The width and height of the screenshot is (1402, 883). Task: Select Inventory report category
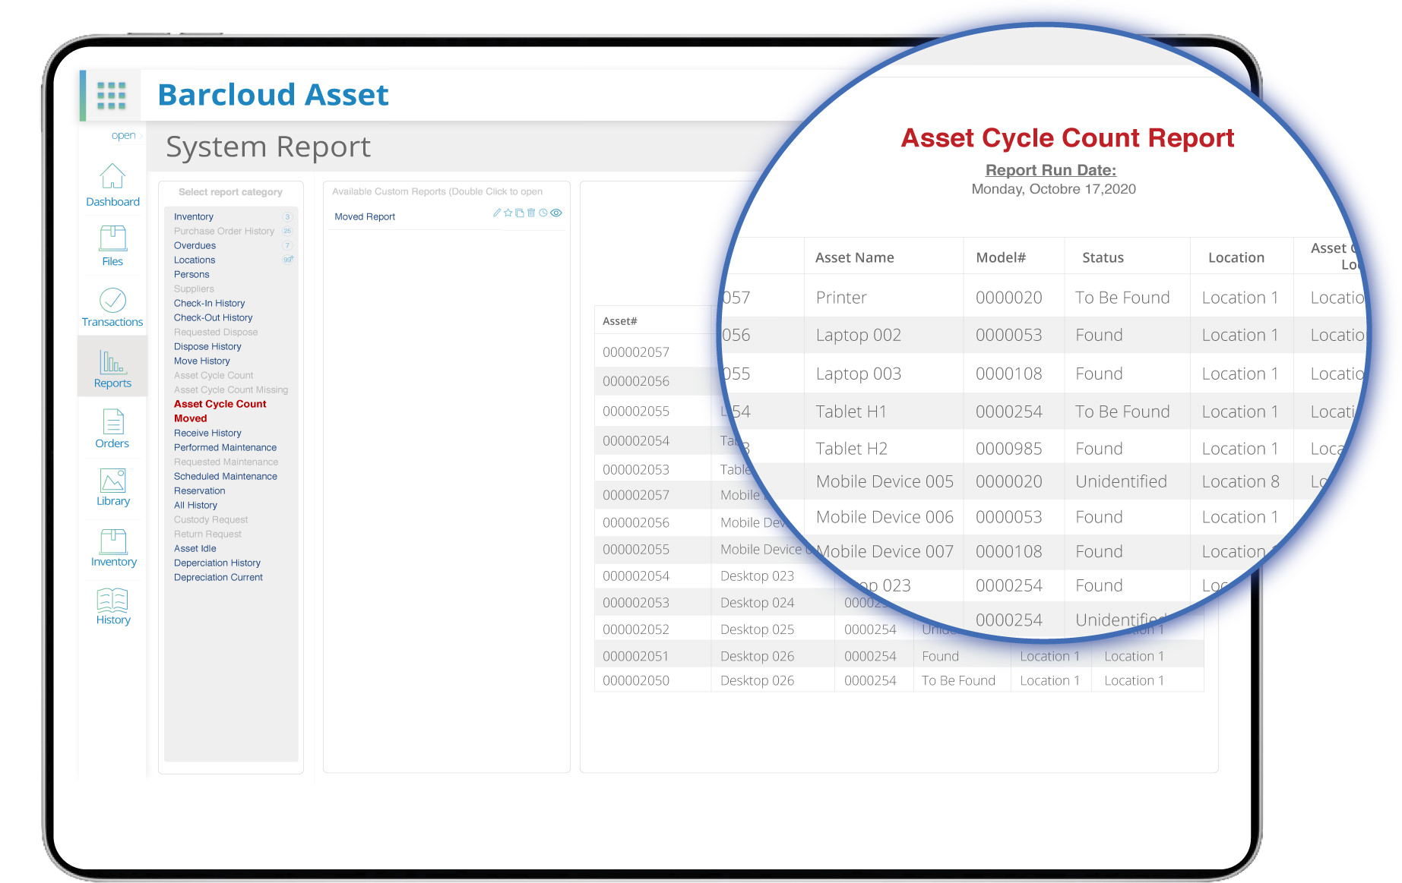click(x=194, y=217)
